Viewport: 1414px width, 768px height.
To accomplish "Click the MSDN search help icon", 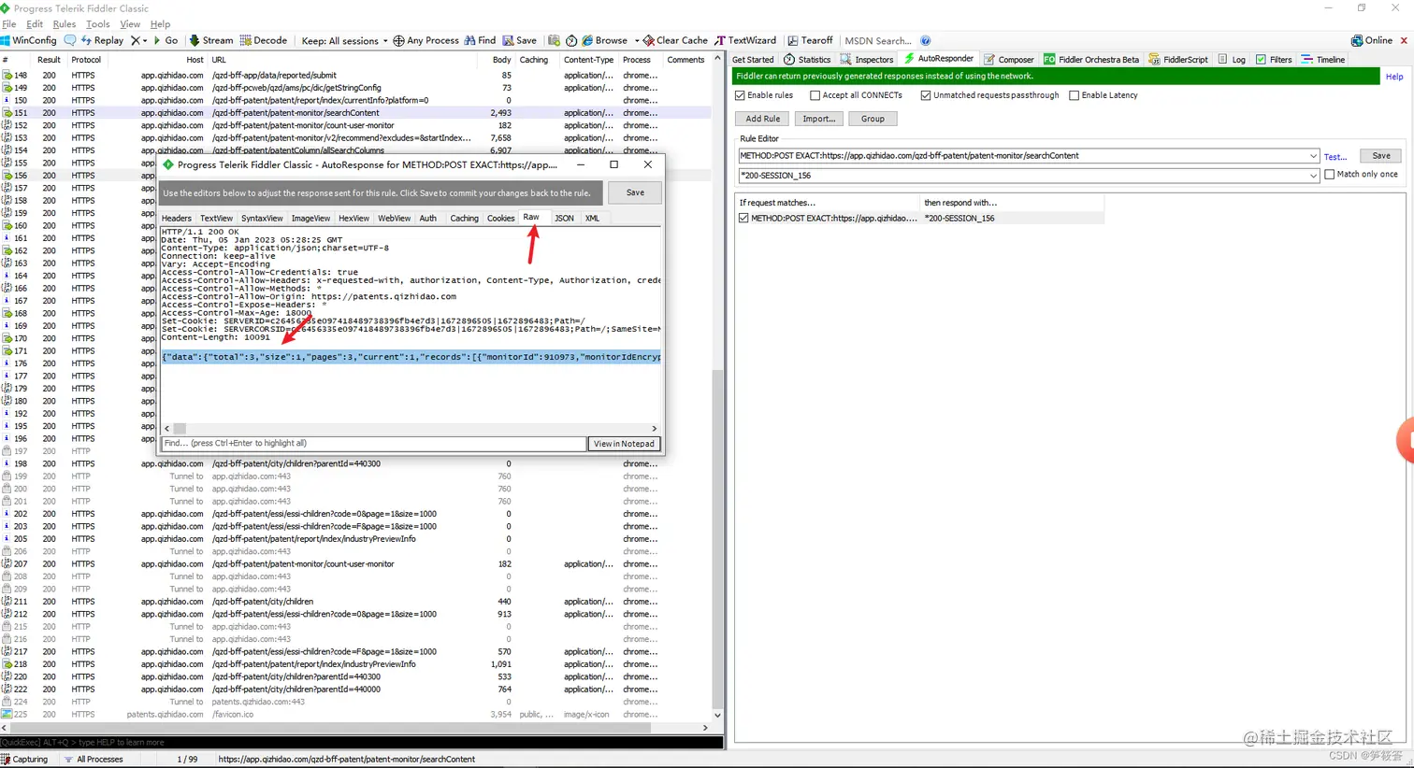I will click(x=926, y=40).
